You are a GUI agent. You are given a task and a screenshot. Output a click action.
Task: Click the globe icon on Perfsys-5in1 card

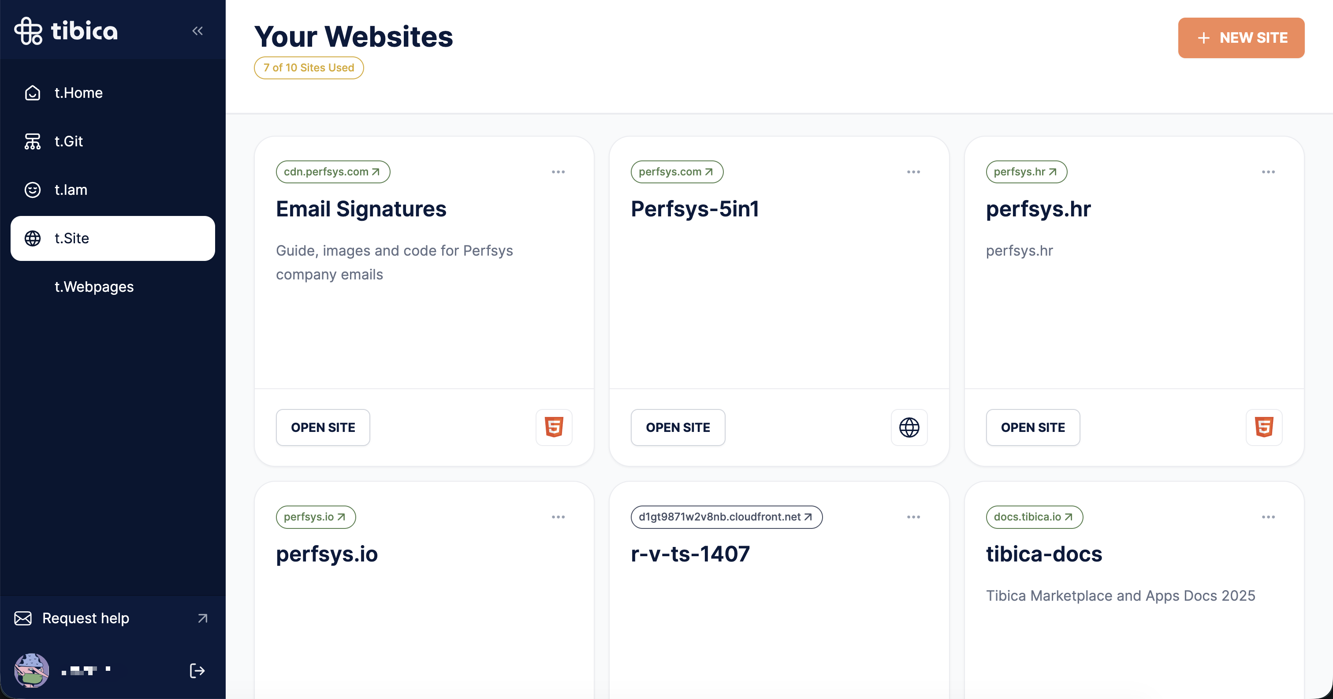pyautogui.click(x=909, y=428)
